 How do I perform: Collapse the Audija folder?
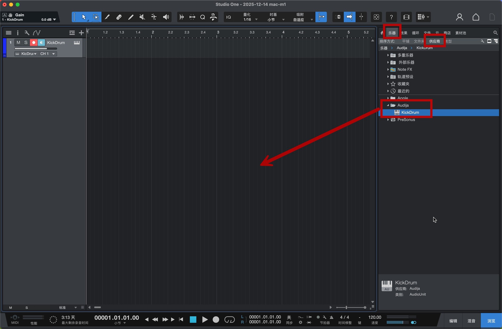tap(388, 105)
